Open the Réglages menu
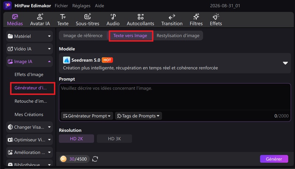Image resolution: width=295 pixels, height=169 pixels. (81, 6)
